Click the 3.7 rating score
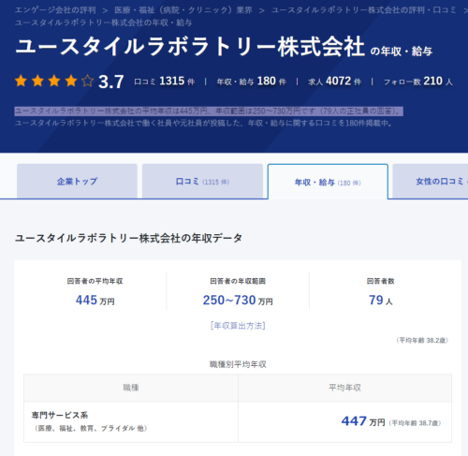The width and height of the screenshot is (468, 456). point(111,81)
